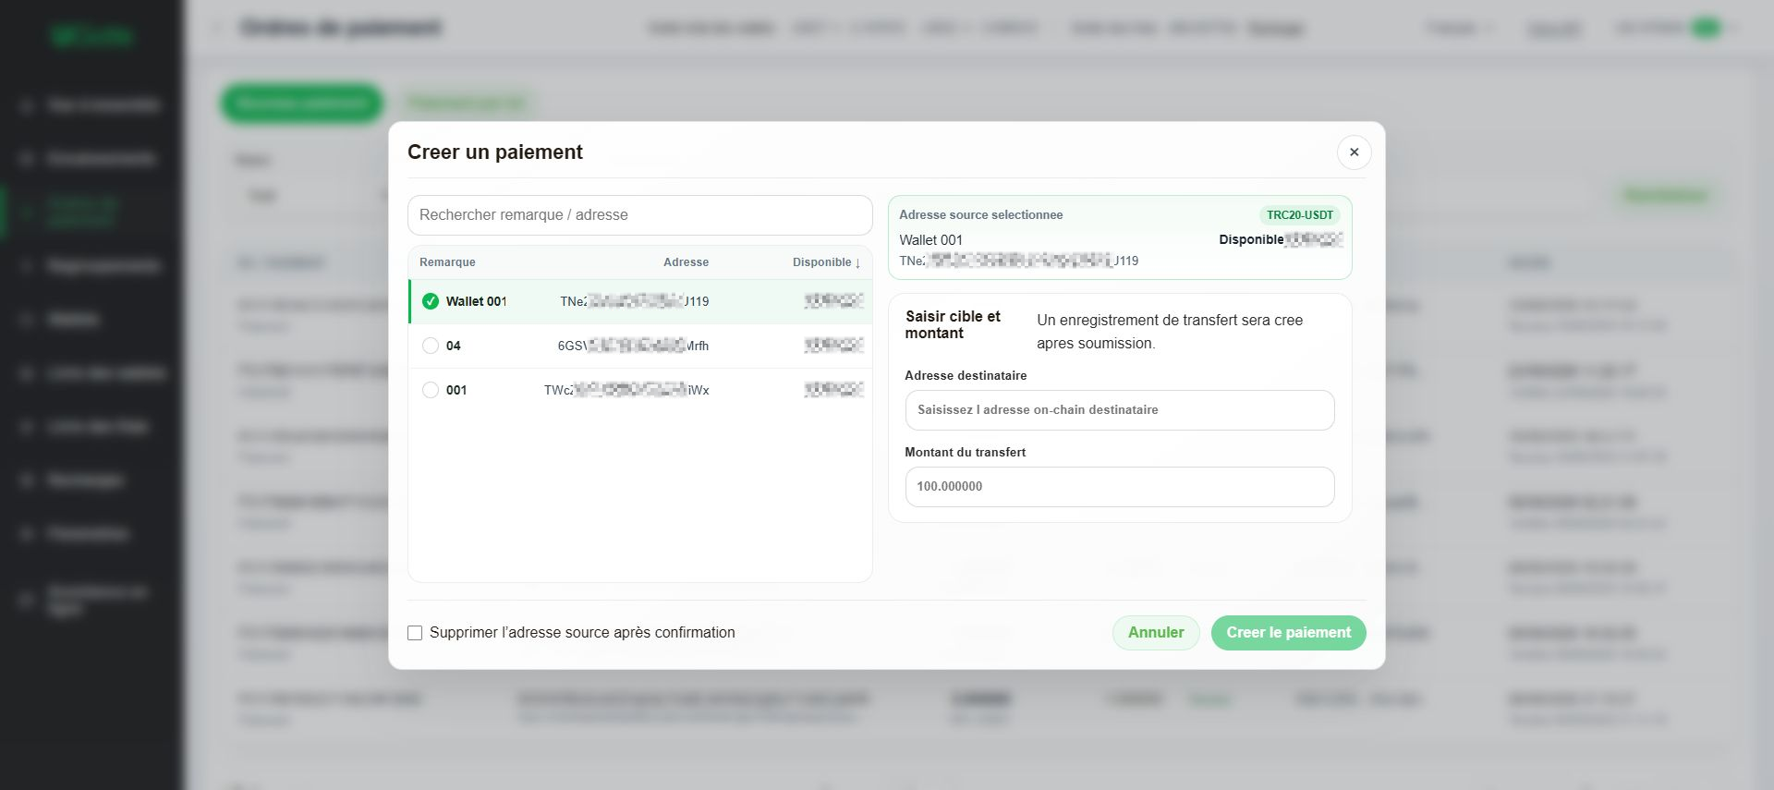The width and height of the screenshot is (1774, 790).
Task: Click the address ending in Mrfh
Action: (633, 346)
